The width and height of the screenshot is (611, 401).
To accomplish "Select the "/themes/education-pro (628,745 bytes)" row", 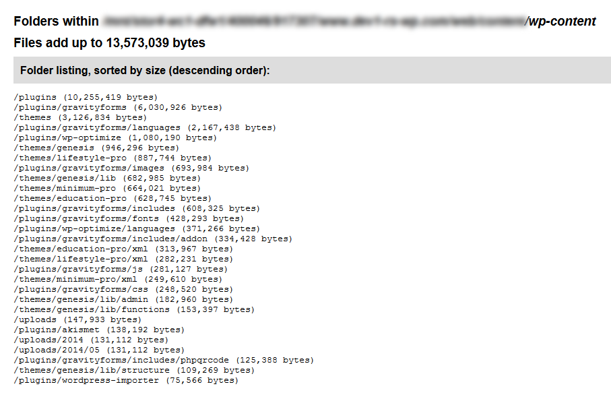I will [x=112, y=198].
